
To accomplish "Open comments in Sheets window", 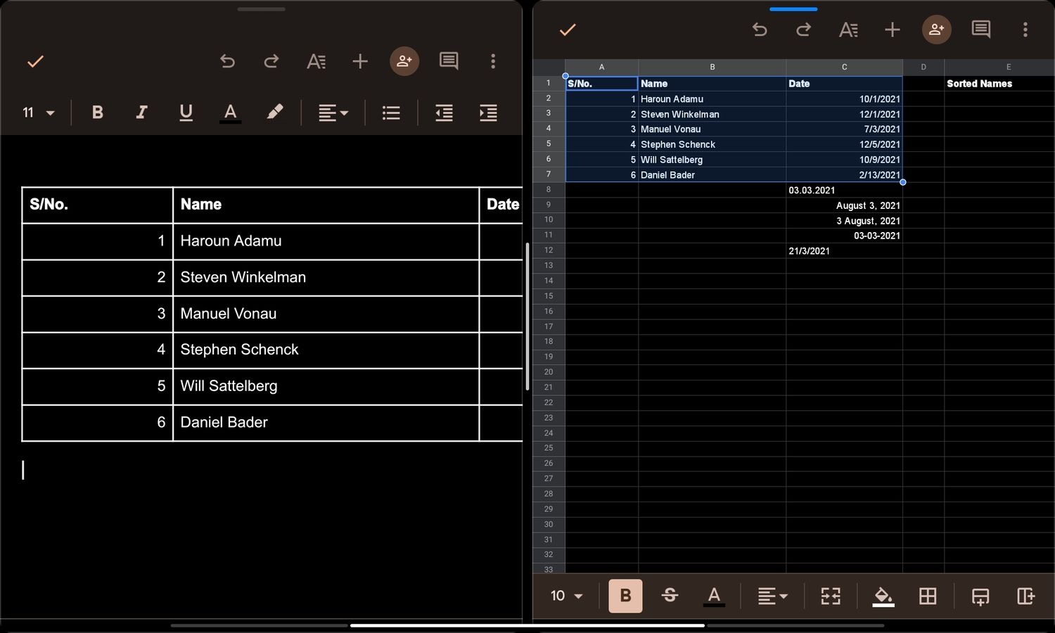I will pyautogui.click(x=981, y=30).
